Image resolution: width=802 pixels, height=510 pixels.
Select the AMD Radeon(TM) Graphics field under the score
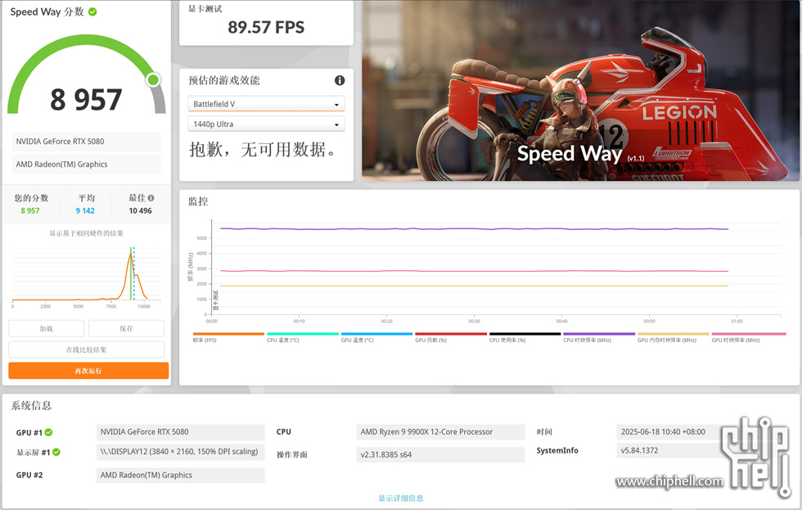[x=87, y=165]
